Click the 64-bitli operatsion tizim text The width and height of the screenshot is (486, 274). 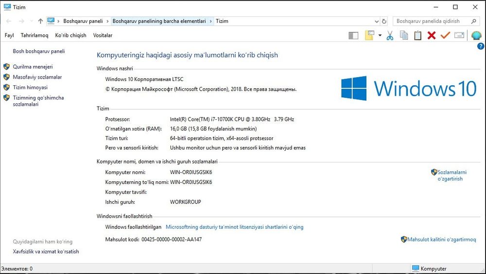point(222,138)
